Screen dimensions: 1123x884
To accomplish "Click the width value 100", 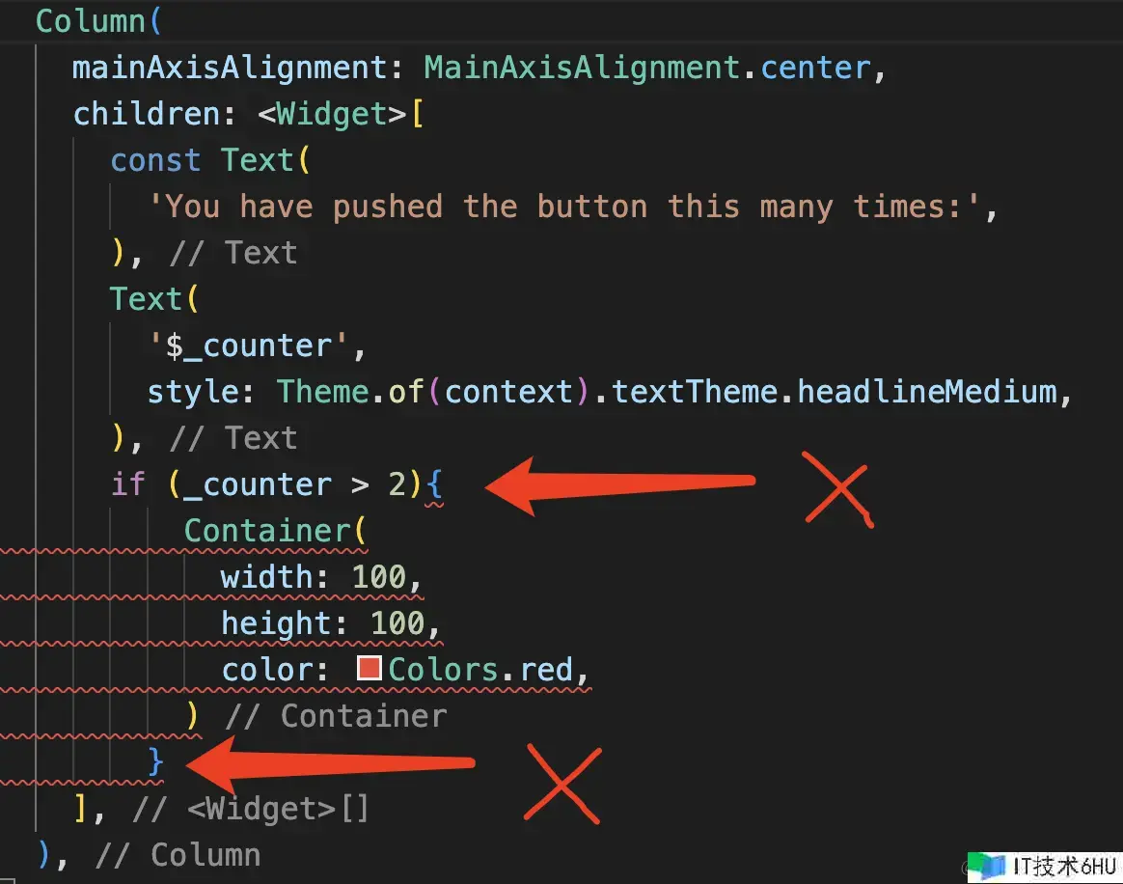I will (379, 577).
